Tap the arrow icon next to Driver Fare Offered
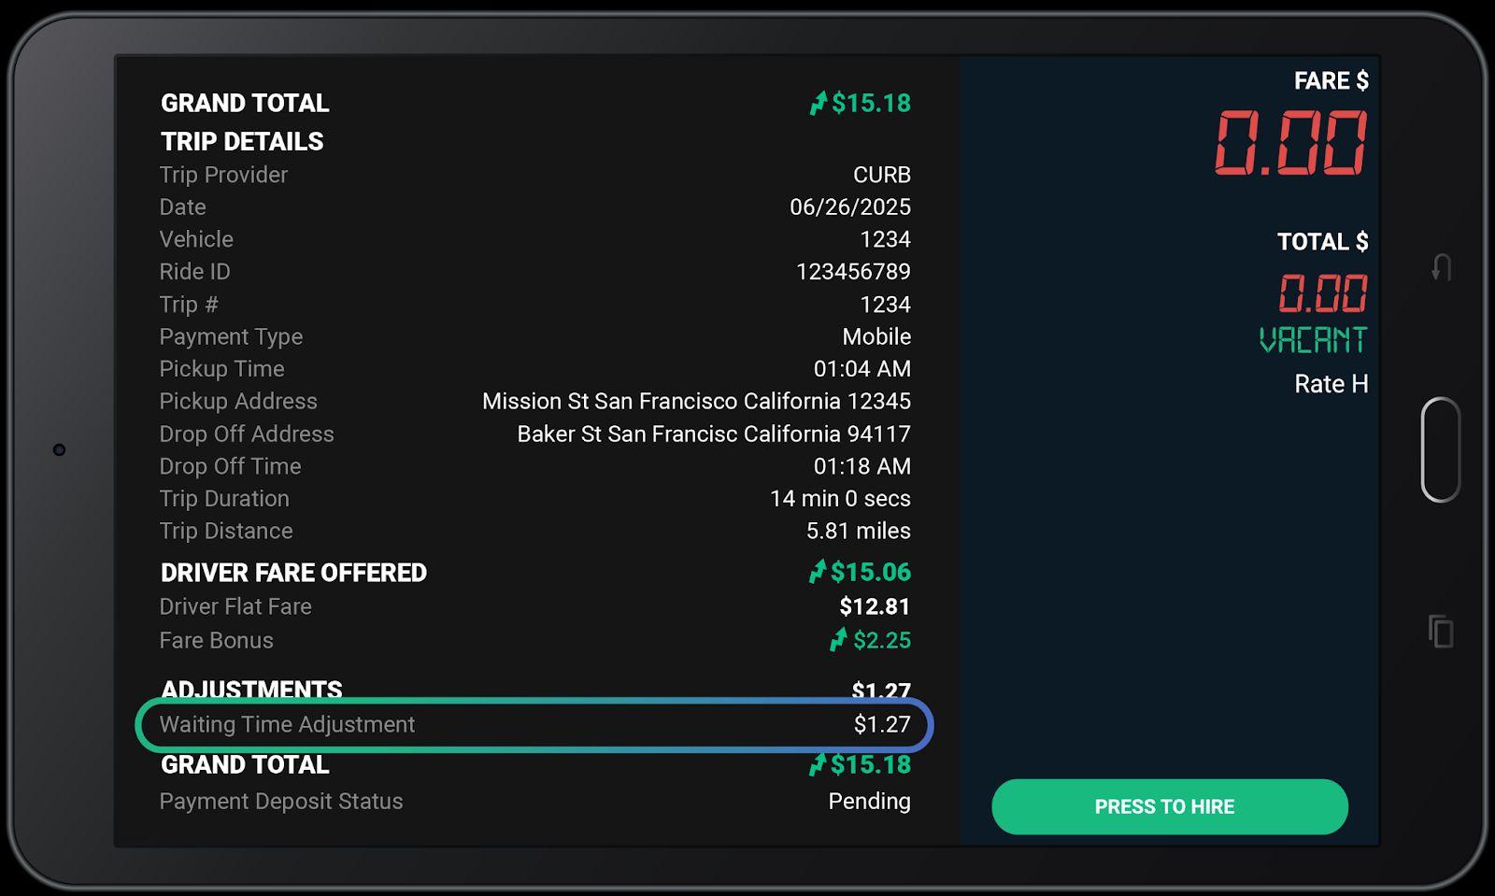 pyautogui.click(x=818, y=572)
